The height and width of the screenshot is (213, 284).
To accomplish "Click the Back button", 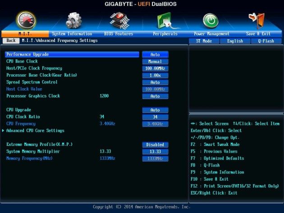I will [x=11, y=41].
